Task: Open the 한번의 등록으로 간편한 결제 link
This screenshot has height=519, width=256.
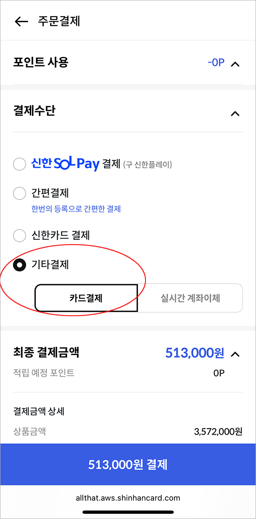Action: pyautogui.click(x=75, y=209)
